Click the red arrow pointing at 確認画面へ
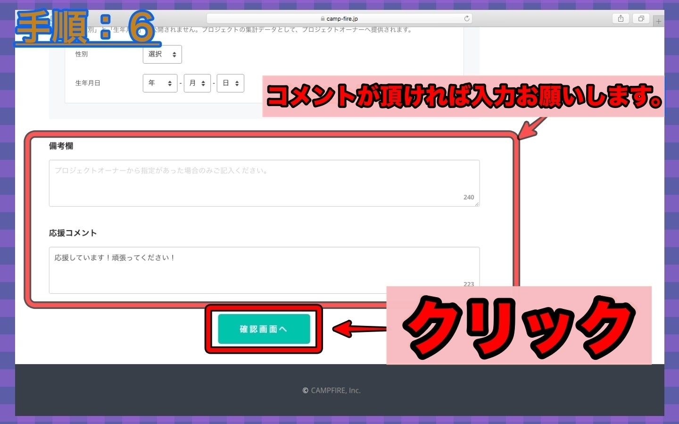 [x=358, y=329]
